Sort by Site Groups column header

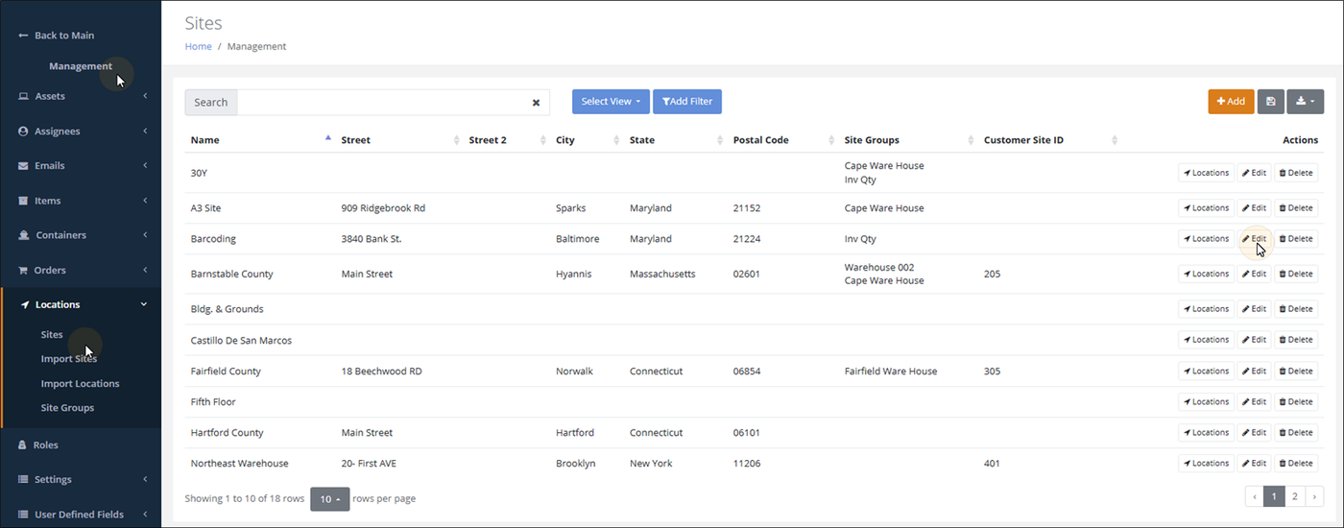(x=908, y=140)
